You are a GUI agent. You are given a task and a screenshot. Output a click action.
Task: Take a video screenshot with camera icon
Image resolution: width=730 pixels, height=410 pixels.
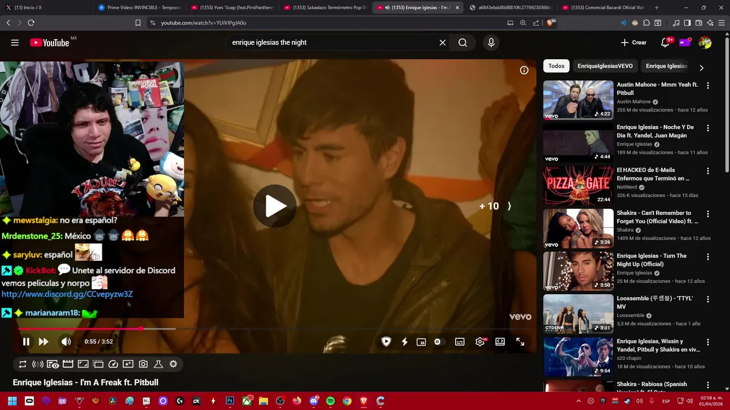coord(143,364)
